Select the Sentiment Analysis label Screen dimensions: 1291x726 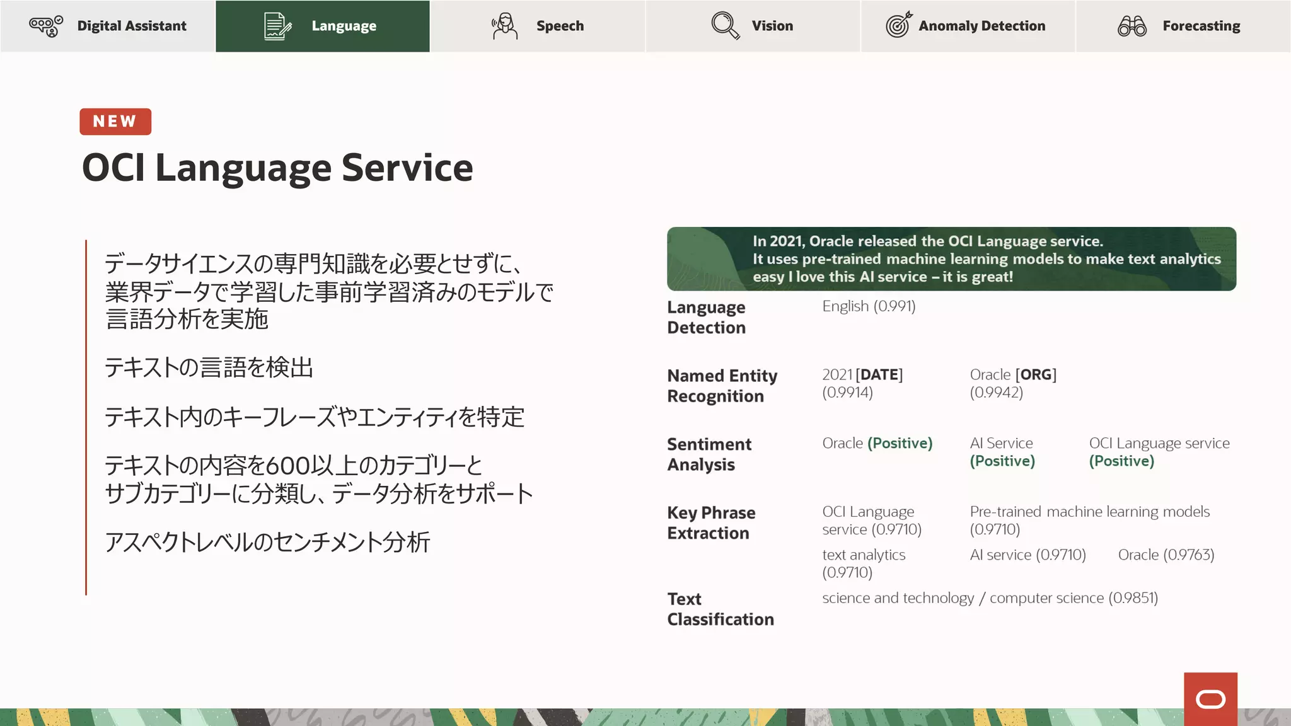pyautogui.click(x=709, y=454)
